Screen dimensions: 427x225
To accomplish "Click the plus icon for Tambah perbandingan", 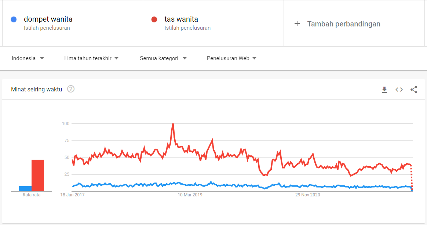I will tap(297, 24).
